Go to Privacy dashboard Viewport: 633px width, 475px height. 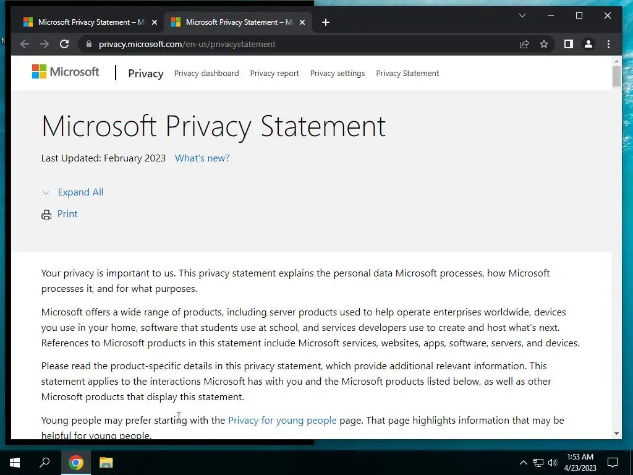pyautogui.click(x=206, y=74)
